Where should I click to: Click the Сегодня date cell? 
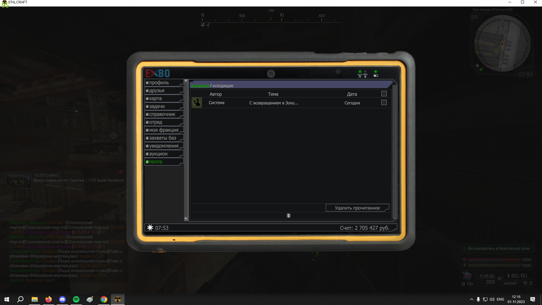tap(352, 103)
